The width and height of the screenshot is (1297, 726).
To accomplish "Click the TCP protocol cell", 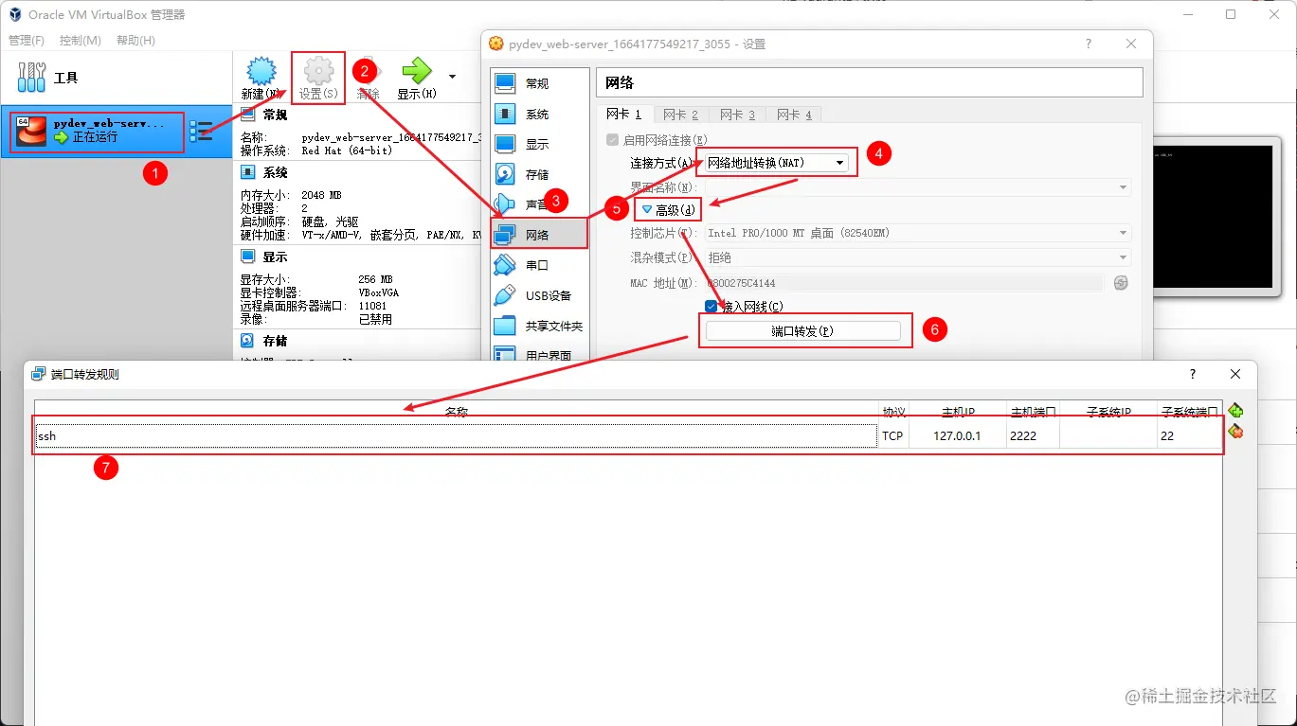I will pyautogui.click(x=892, y=435).
